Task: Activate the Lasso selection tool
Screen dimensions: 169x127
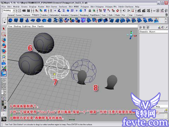Action: tap(4, 34)
